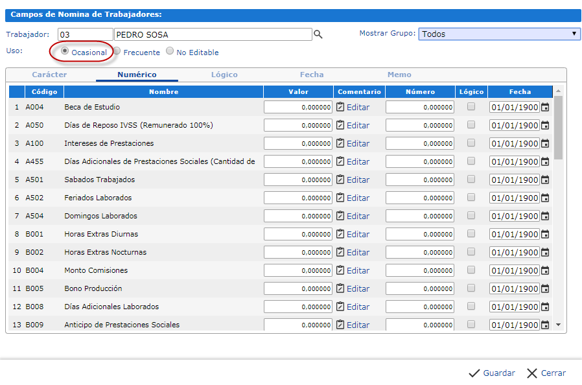Click comment edit icon for Sabados Trabajados
The width and height of the screenshot is (582, 385).
(x=341, y=180)
